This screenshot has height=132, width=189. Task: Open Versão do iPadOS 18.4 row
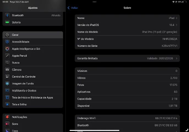point(127,25)
